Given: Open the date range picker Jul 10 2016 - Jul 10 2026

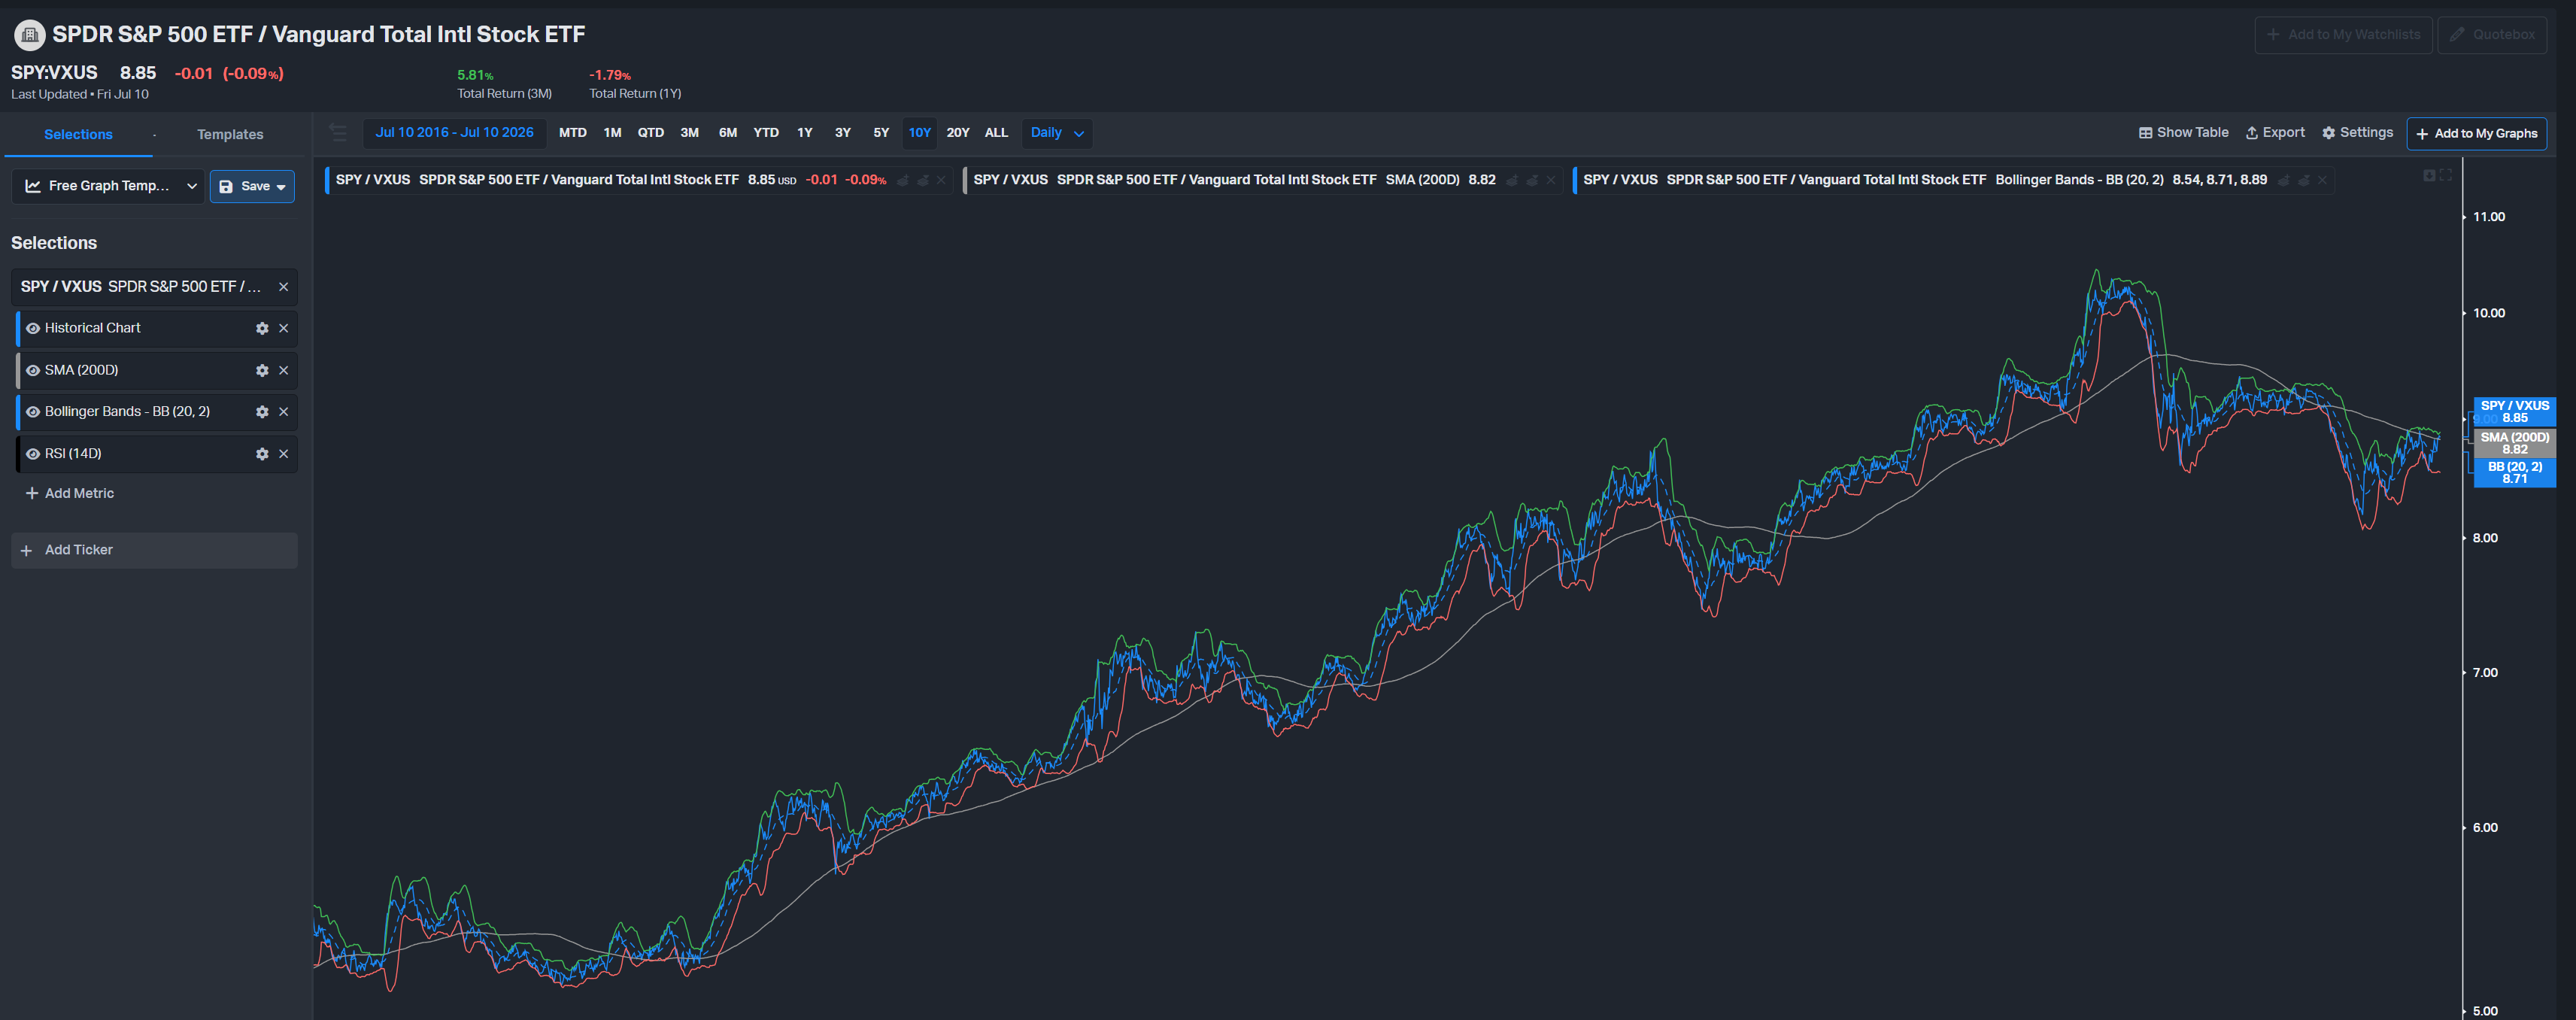Looking at the screenshot, I should (454, 133).
